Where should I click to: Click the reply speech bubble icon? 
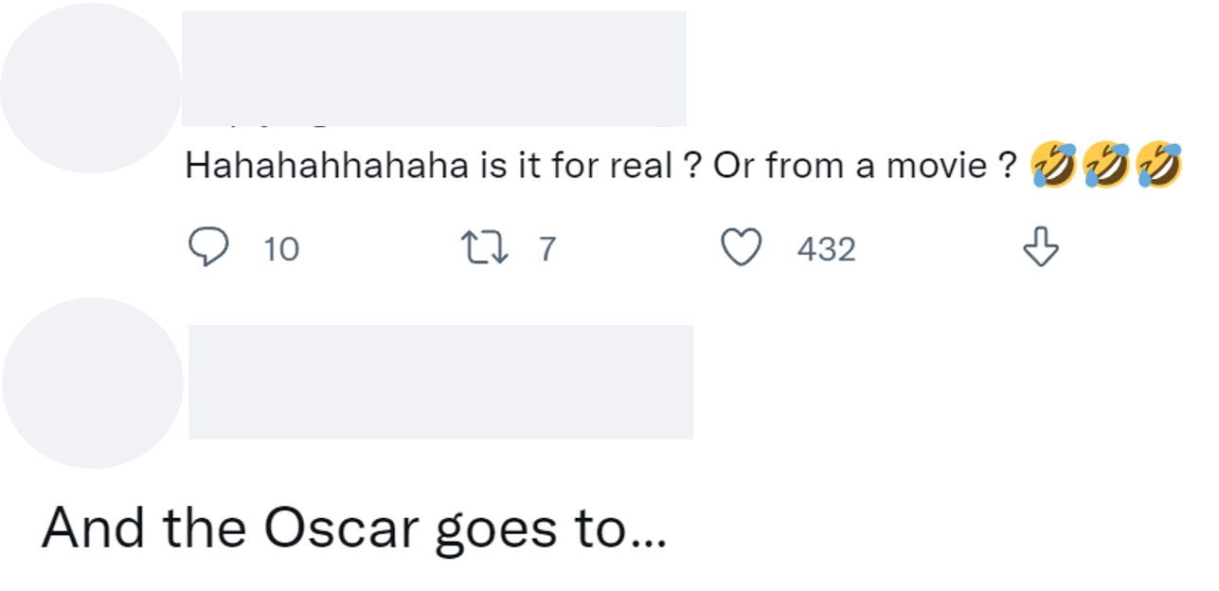tap(207, 249)
